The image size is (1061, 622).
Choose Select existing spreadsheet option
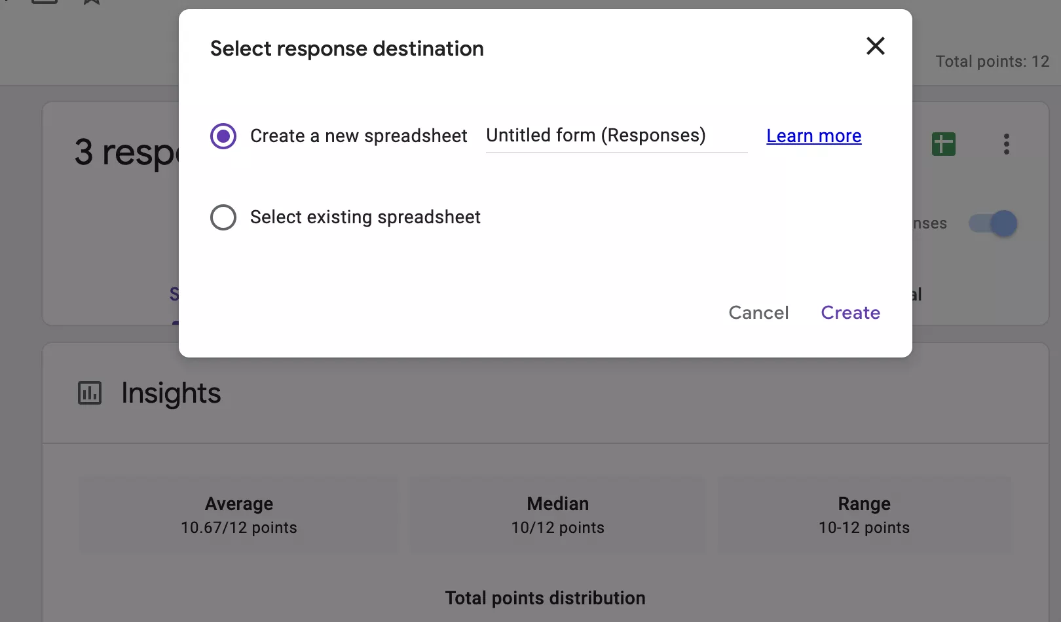[223, 217]
